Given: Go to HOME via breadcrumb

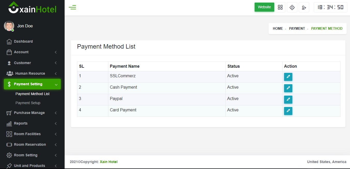Looking at the screenshot, I should pyautogui.click(x=278, y=28).
